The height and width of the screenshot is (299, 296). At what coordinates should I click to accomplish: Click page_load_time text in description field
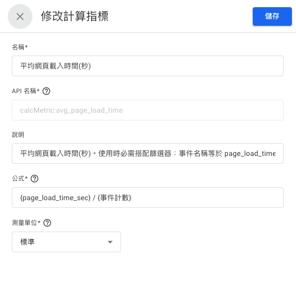250,153
